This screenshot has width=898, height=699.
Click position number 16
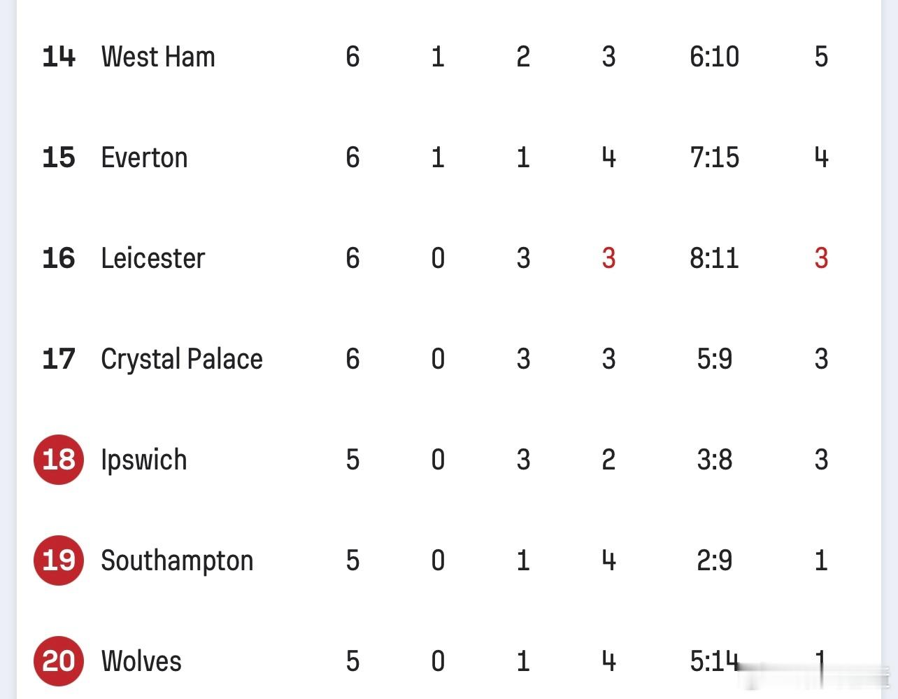pyautogui.click(x=59, y=258)
